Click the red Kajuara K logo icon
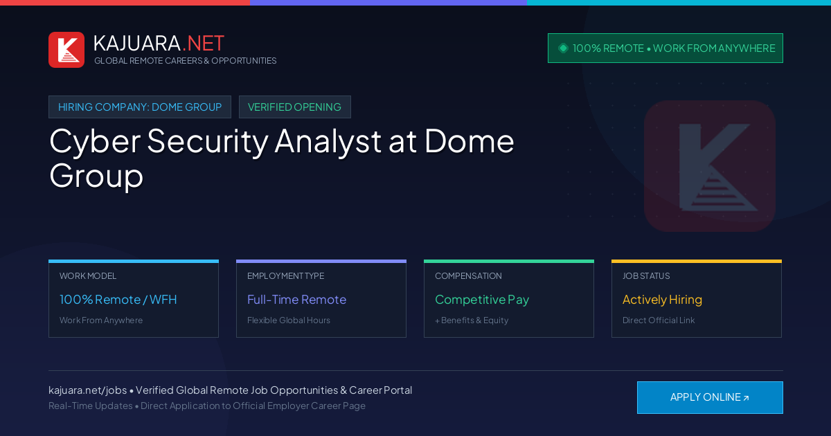 click(x=66, y=50)
